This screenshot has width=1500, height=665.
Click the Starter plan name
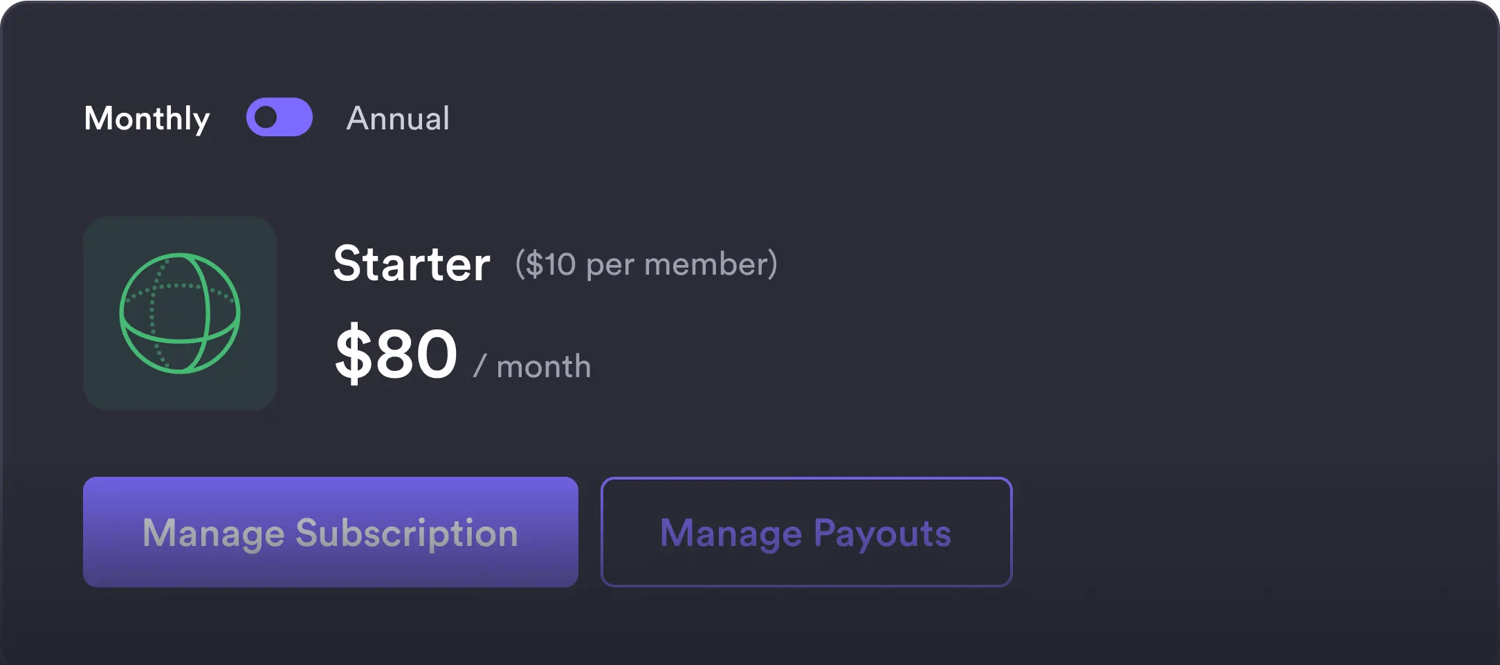(412, 264)
